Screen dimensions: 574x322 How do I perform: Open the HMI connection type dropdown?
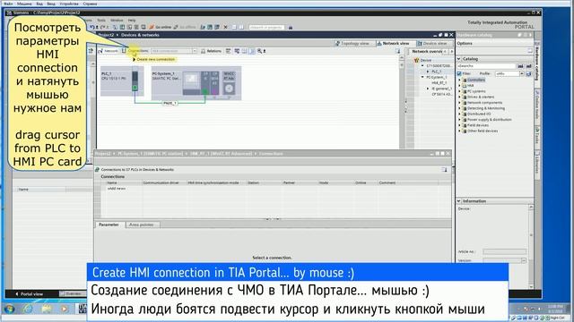[195, 51]
